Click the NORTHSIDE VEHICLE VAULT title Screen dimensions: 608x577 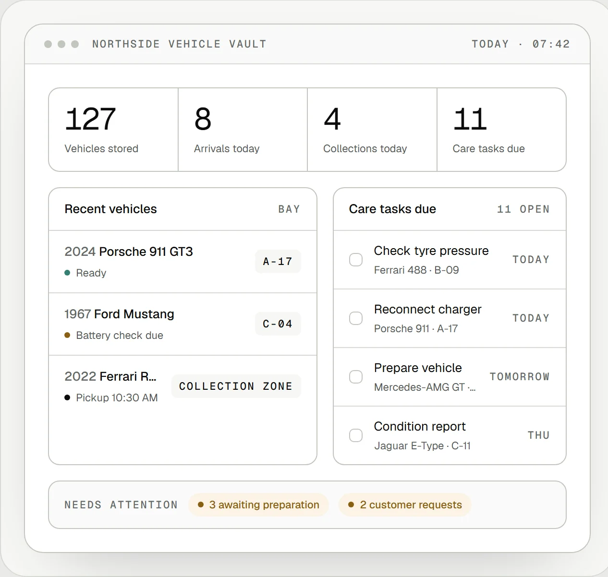click(x=179, y=44)
